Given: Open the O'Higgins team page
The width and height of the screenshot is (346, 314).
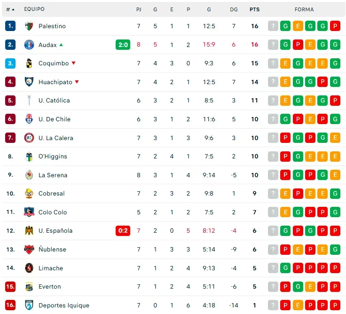Looking at the screenshot, I should click(53, 157).
